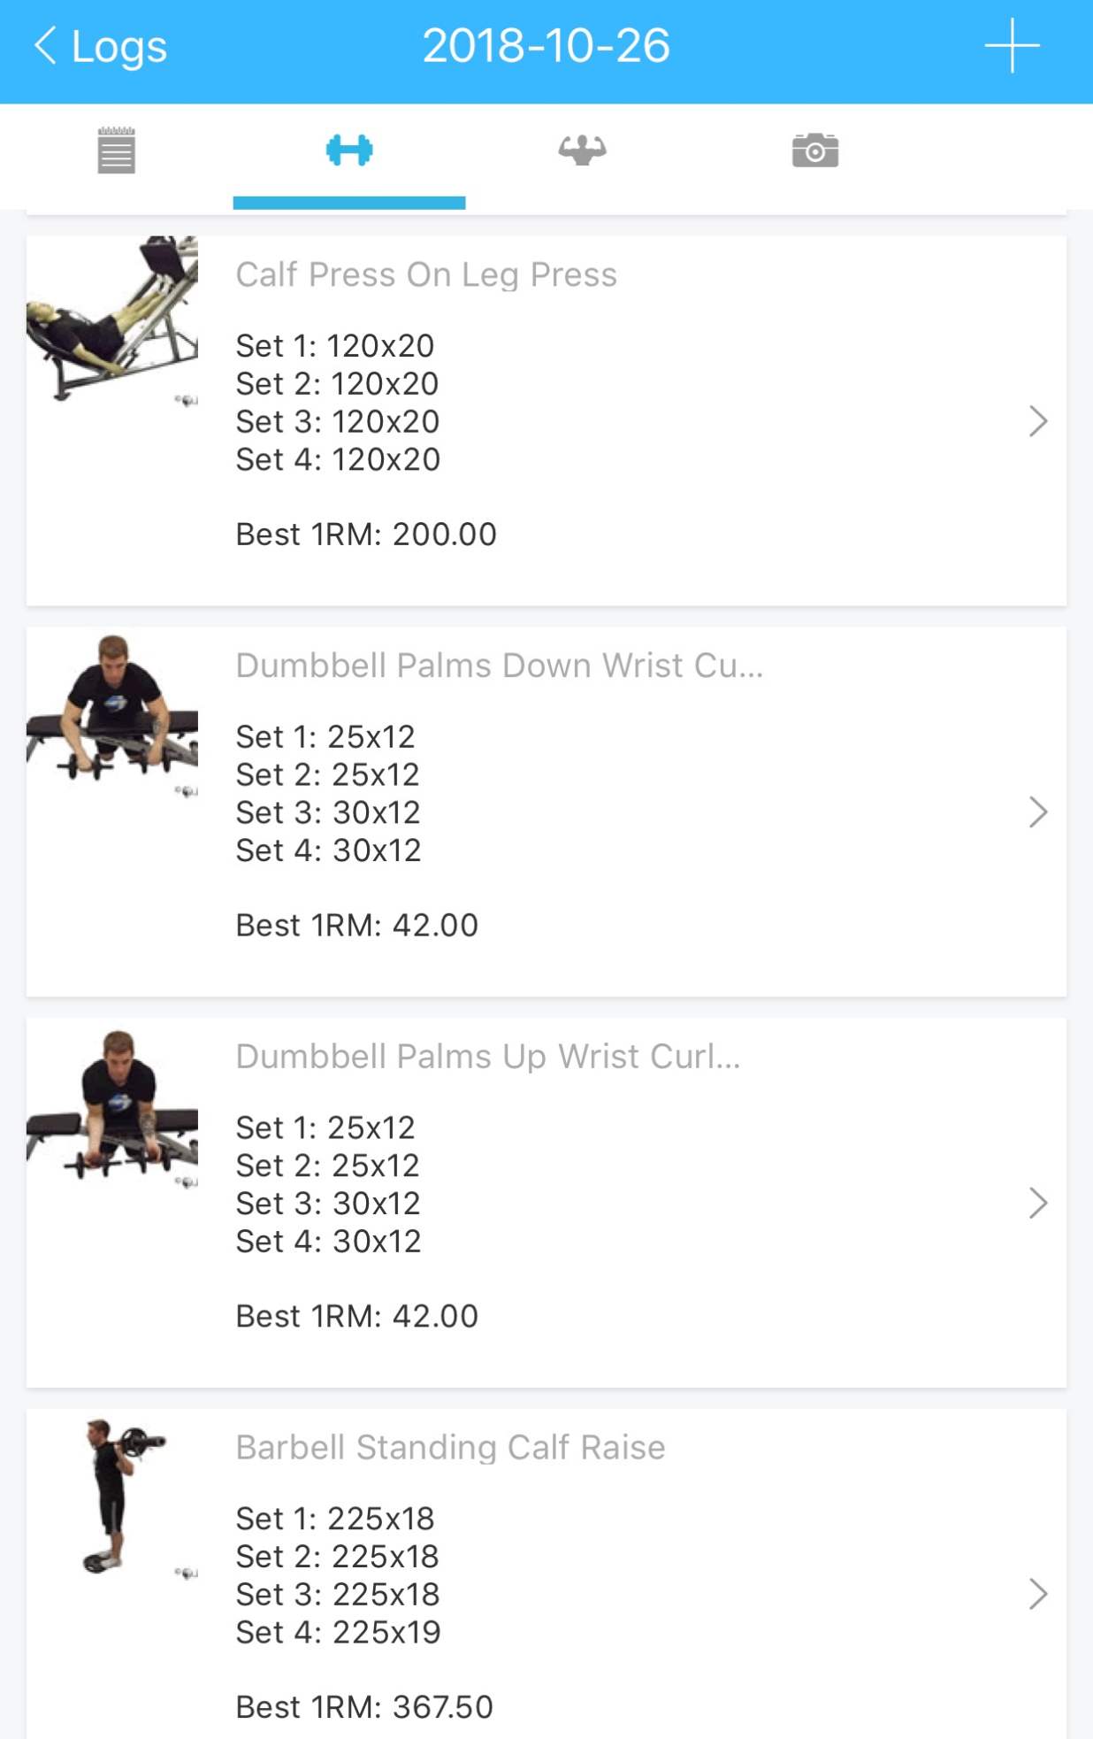Expand Dumbbell Palms Up Wrist Curl chevron

coord(1038,1203)
